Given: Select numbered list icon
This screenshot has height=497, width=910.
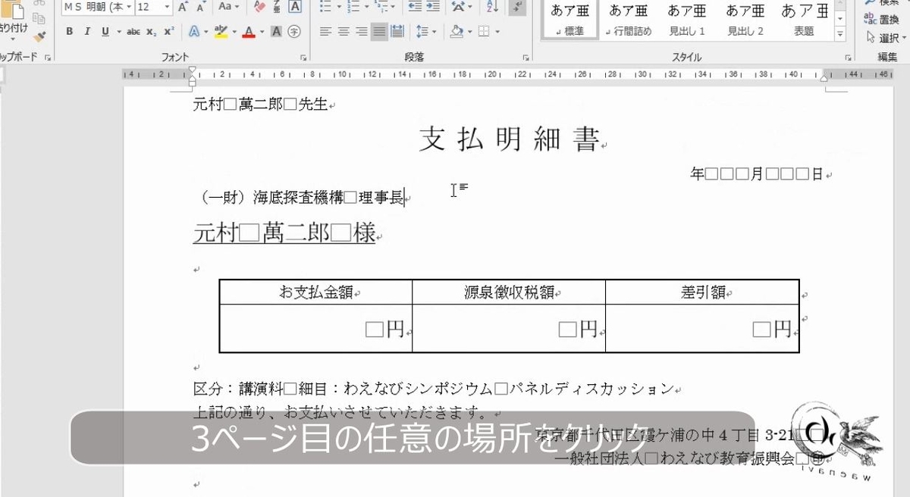Looking at the screenshot, I should 355,7.
